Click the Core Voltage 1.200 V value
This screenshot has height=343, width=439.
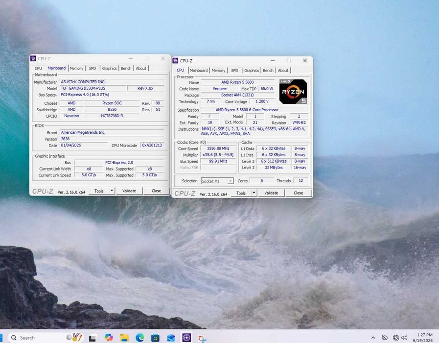262,101
